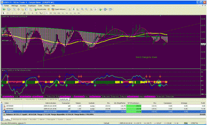The width and height of the screenshot is (207, 125).
Task: Select the text A tool
Action: (32, 13)
